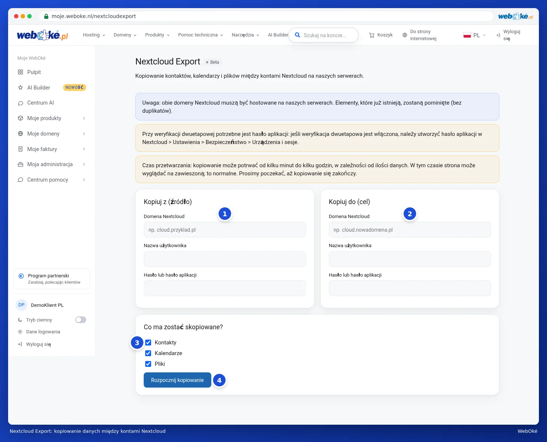Toggle the Tryb ciemny switch
The height and width of the screenshot is (442, 547).
[81, 320]
